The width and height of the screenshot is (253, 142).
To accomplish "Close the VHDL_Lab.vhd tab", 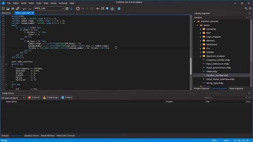I will [32, 13].
